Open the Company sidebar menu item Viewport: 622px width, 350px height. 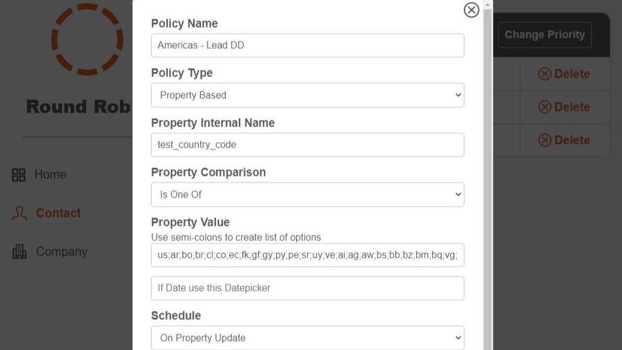(x=61, y=252)
